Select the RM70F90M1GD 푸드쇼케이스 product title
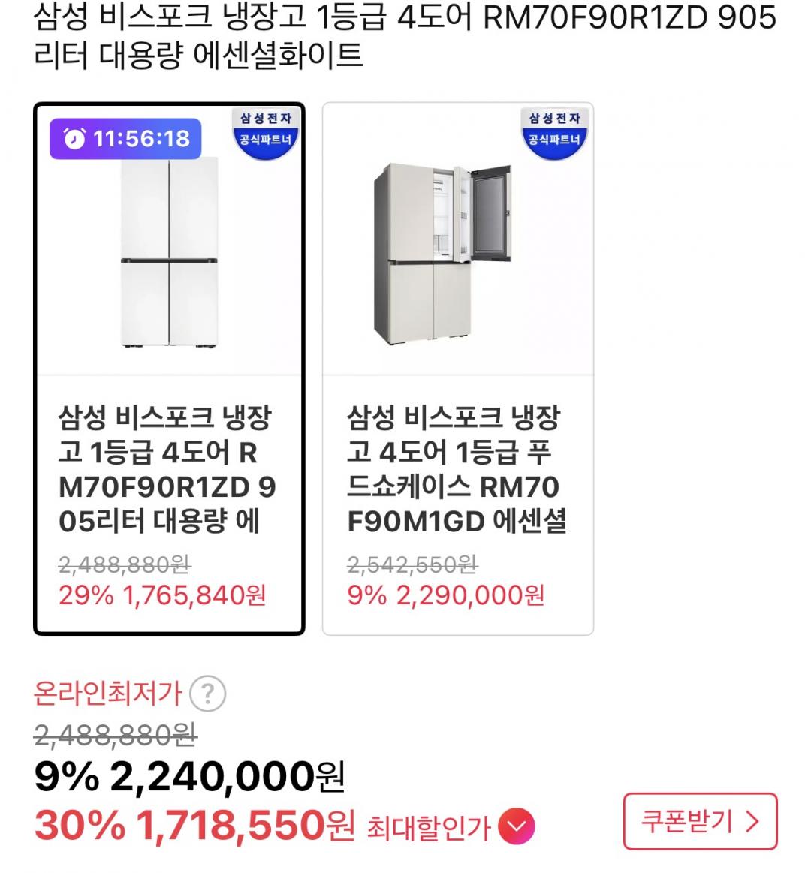 point(456,470)
